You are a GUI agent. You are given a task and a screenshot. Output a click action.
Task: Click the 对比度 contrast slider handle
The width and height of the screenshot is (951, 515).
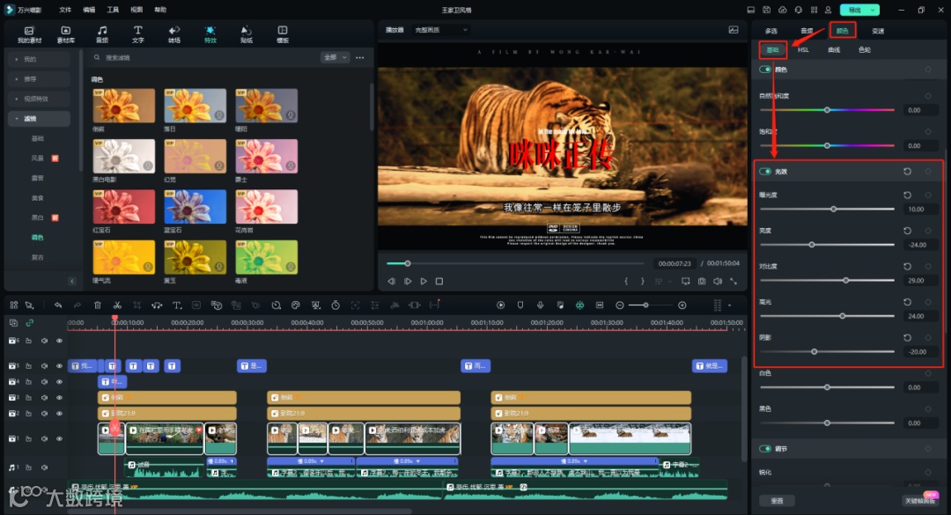click(x=846, y=280)
